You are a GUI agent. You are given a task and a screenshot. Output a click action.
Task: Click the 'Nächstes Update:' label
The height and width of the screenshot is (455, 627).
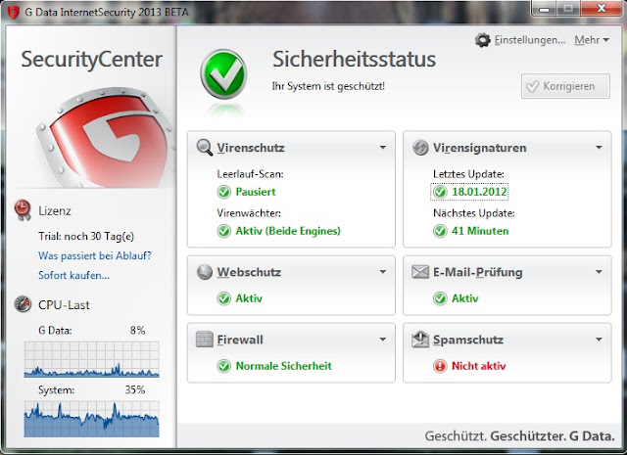(x=474, y=213)
